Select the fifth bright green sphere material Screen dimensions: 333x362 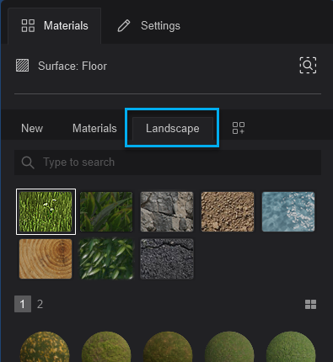291,347
